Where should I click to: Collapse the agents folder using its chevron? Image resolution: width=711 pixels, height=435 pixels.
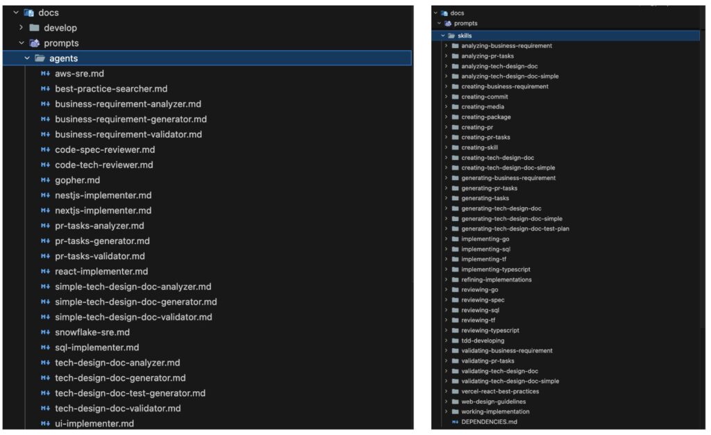click(27, 58)
